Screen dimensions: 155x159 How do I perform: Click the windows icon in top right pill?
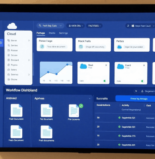pyautogui.click(x=133, y=26)
